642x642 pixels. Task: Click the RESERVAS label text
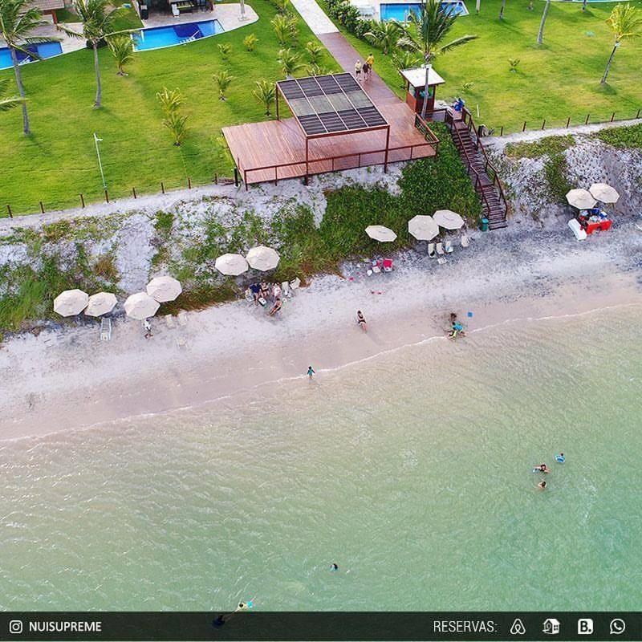(x=465, y=627)
